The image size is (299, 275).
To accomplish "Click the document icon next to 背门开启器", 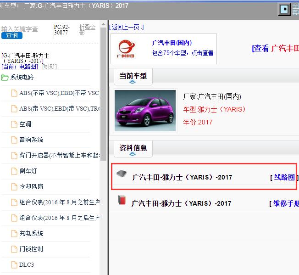I will tap(14, 156).
